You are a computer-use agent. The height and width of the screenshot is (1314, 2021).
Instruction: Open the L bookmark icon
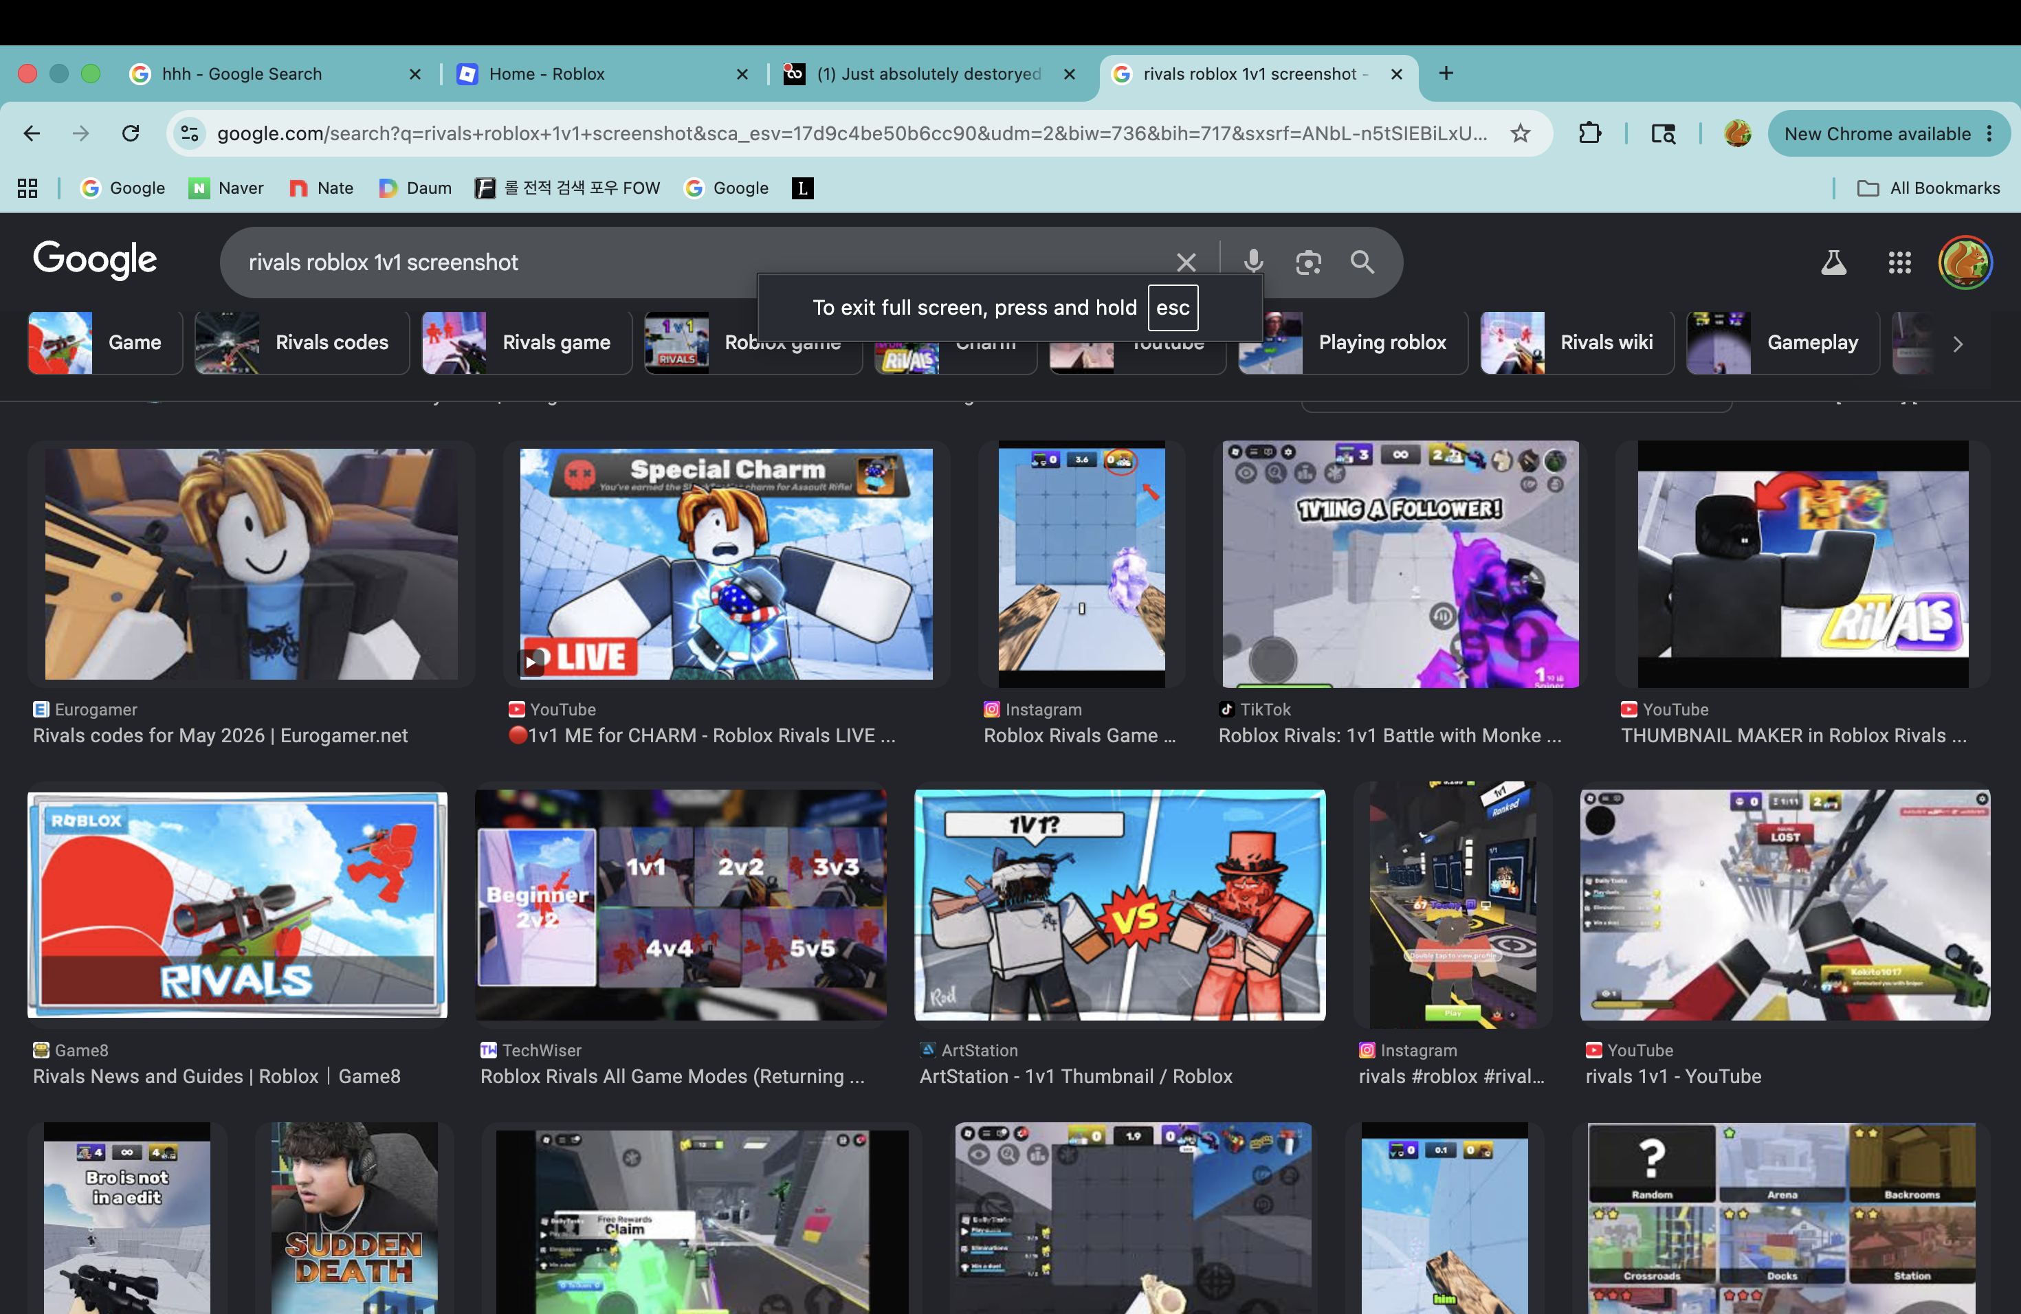coord(802,188)
